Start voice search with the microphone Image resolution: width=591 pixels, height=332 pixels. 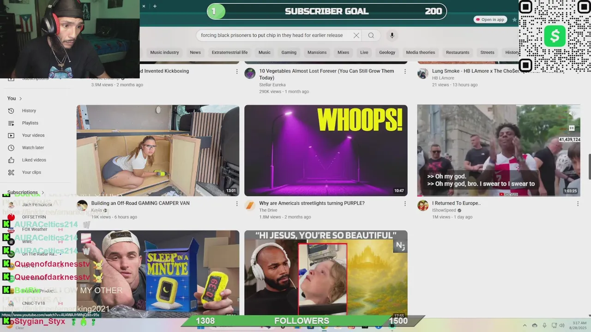(392, 36)
